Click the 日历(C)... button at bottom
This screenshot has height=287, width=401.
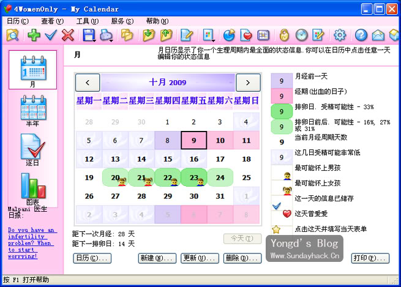point(92,258)
